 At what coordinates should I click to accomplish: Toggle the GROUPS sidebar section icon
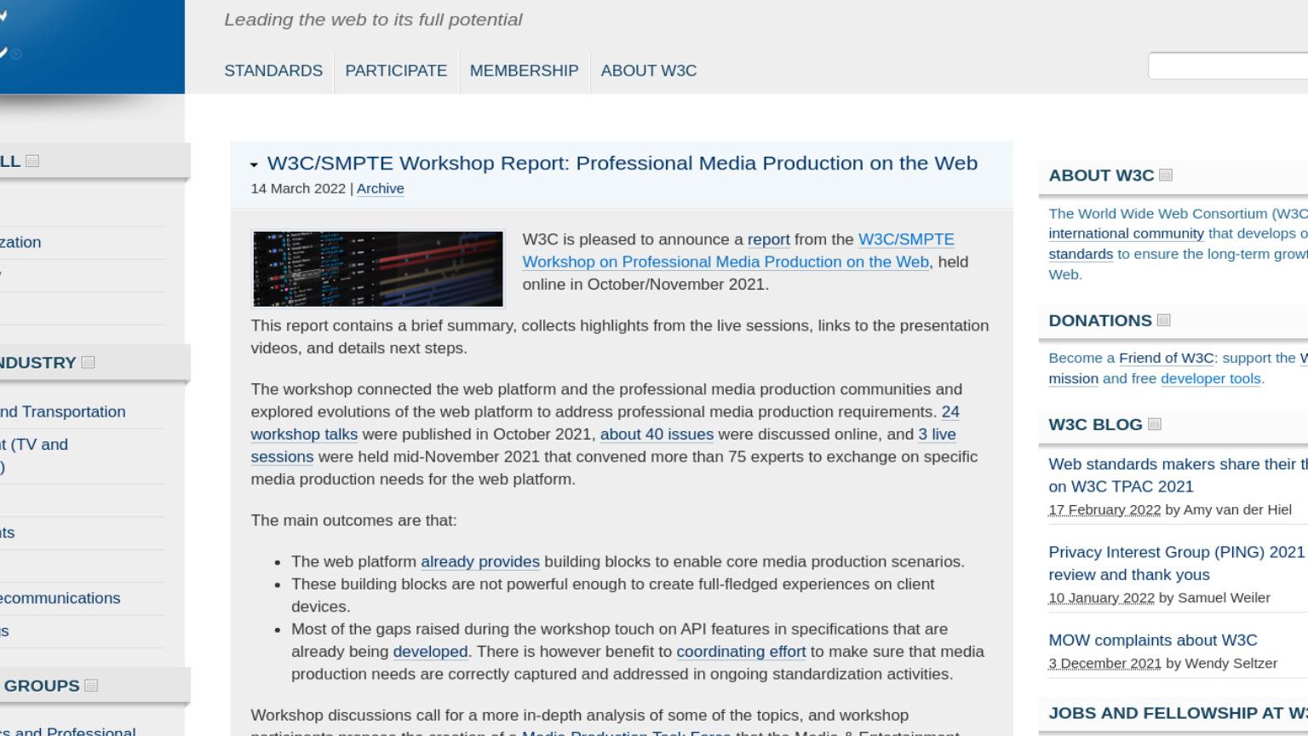point(92,685)
